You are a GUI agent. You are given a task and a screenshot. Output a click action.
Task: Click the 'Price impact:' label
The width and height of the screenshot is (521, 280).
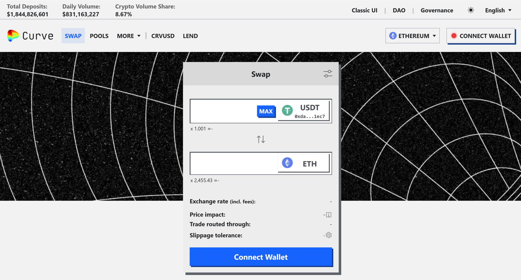click(207, 215)
